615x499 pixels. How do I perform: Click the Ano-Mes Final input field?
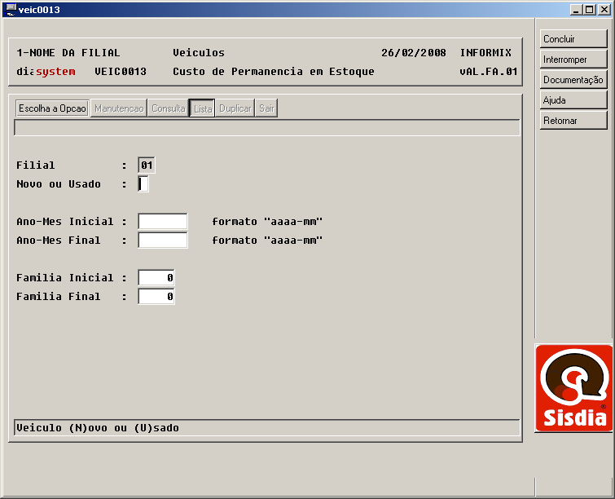(x=163, y=241)
